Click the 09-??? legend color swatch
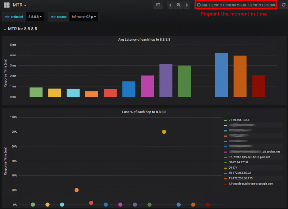 [x=225, y=168]
